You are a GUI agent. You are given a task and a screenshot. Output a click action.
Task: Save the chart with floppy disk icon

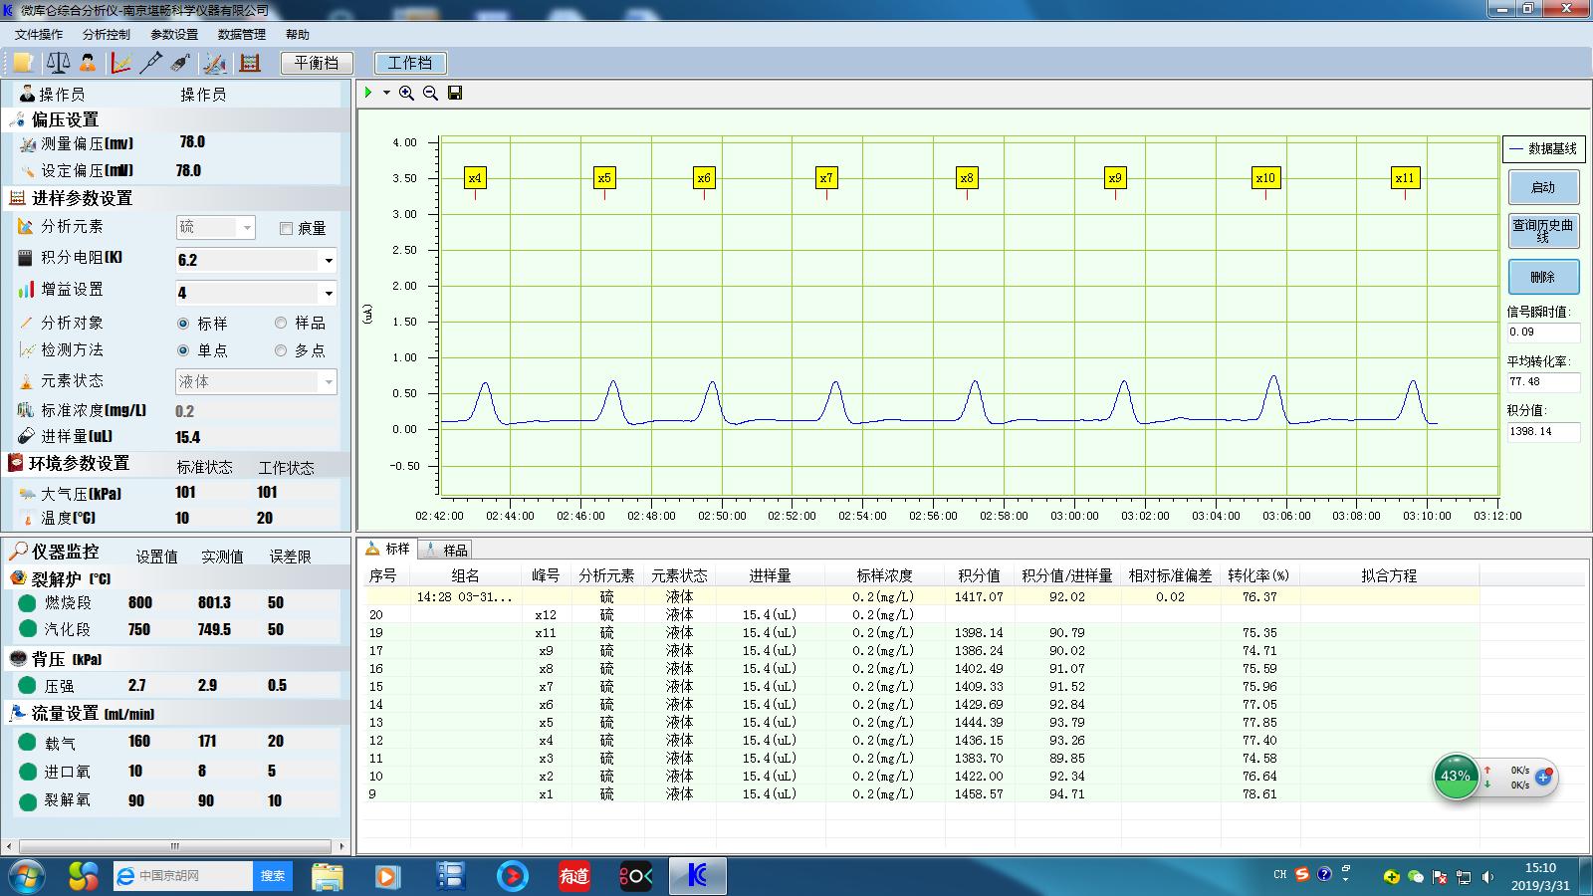click(455, 93)
